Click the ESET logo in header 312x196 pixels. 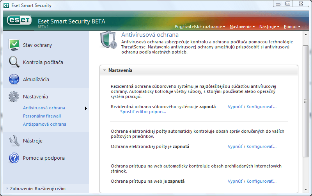click(19, 20)
